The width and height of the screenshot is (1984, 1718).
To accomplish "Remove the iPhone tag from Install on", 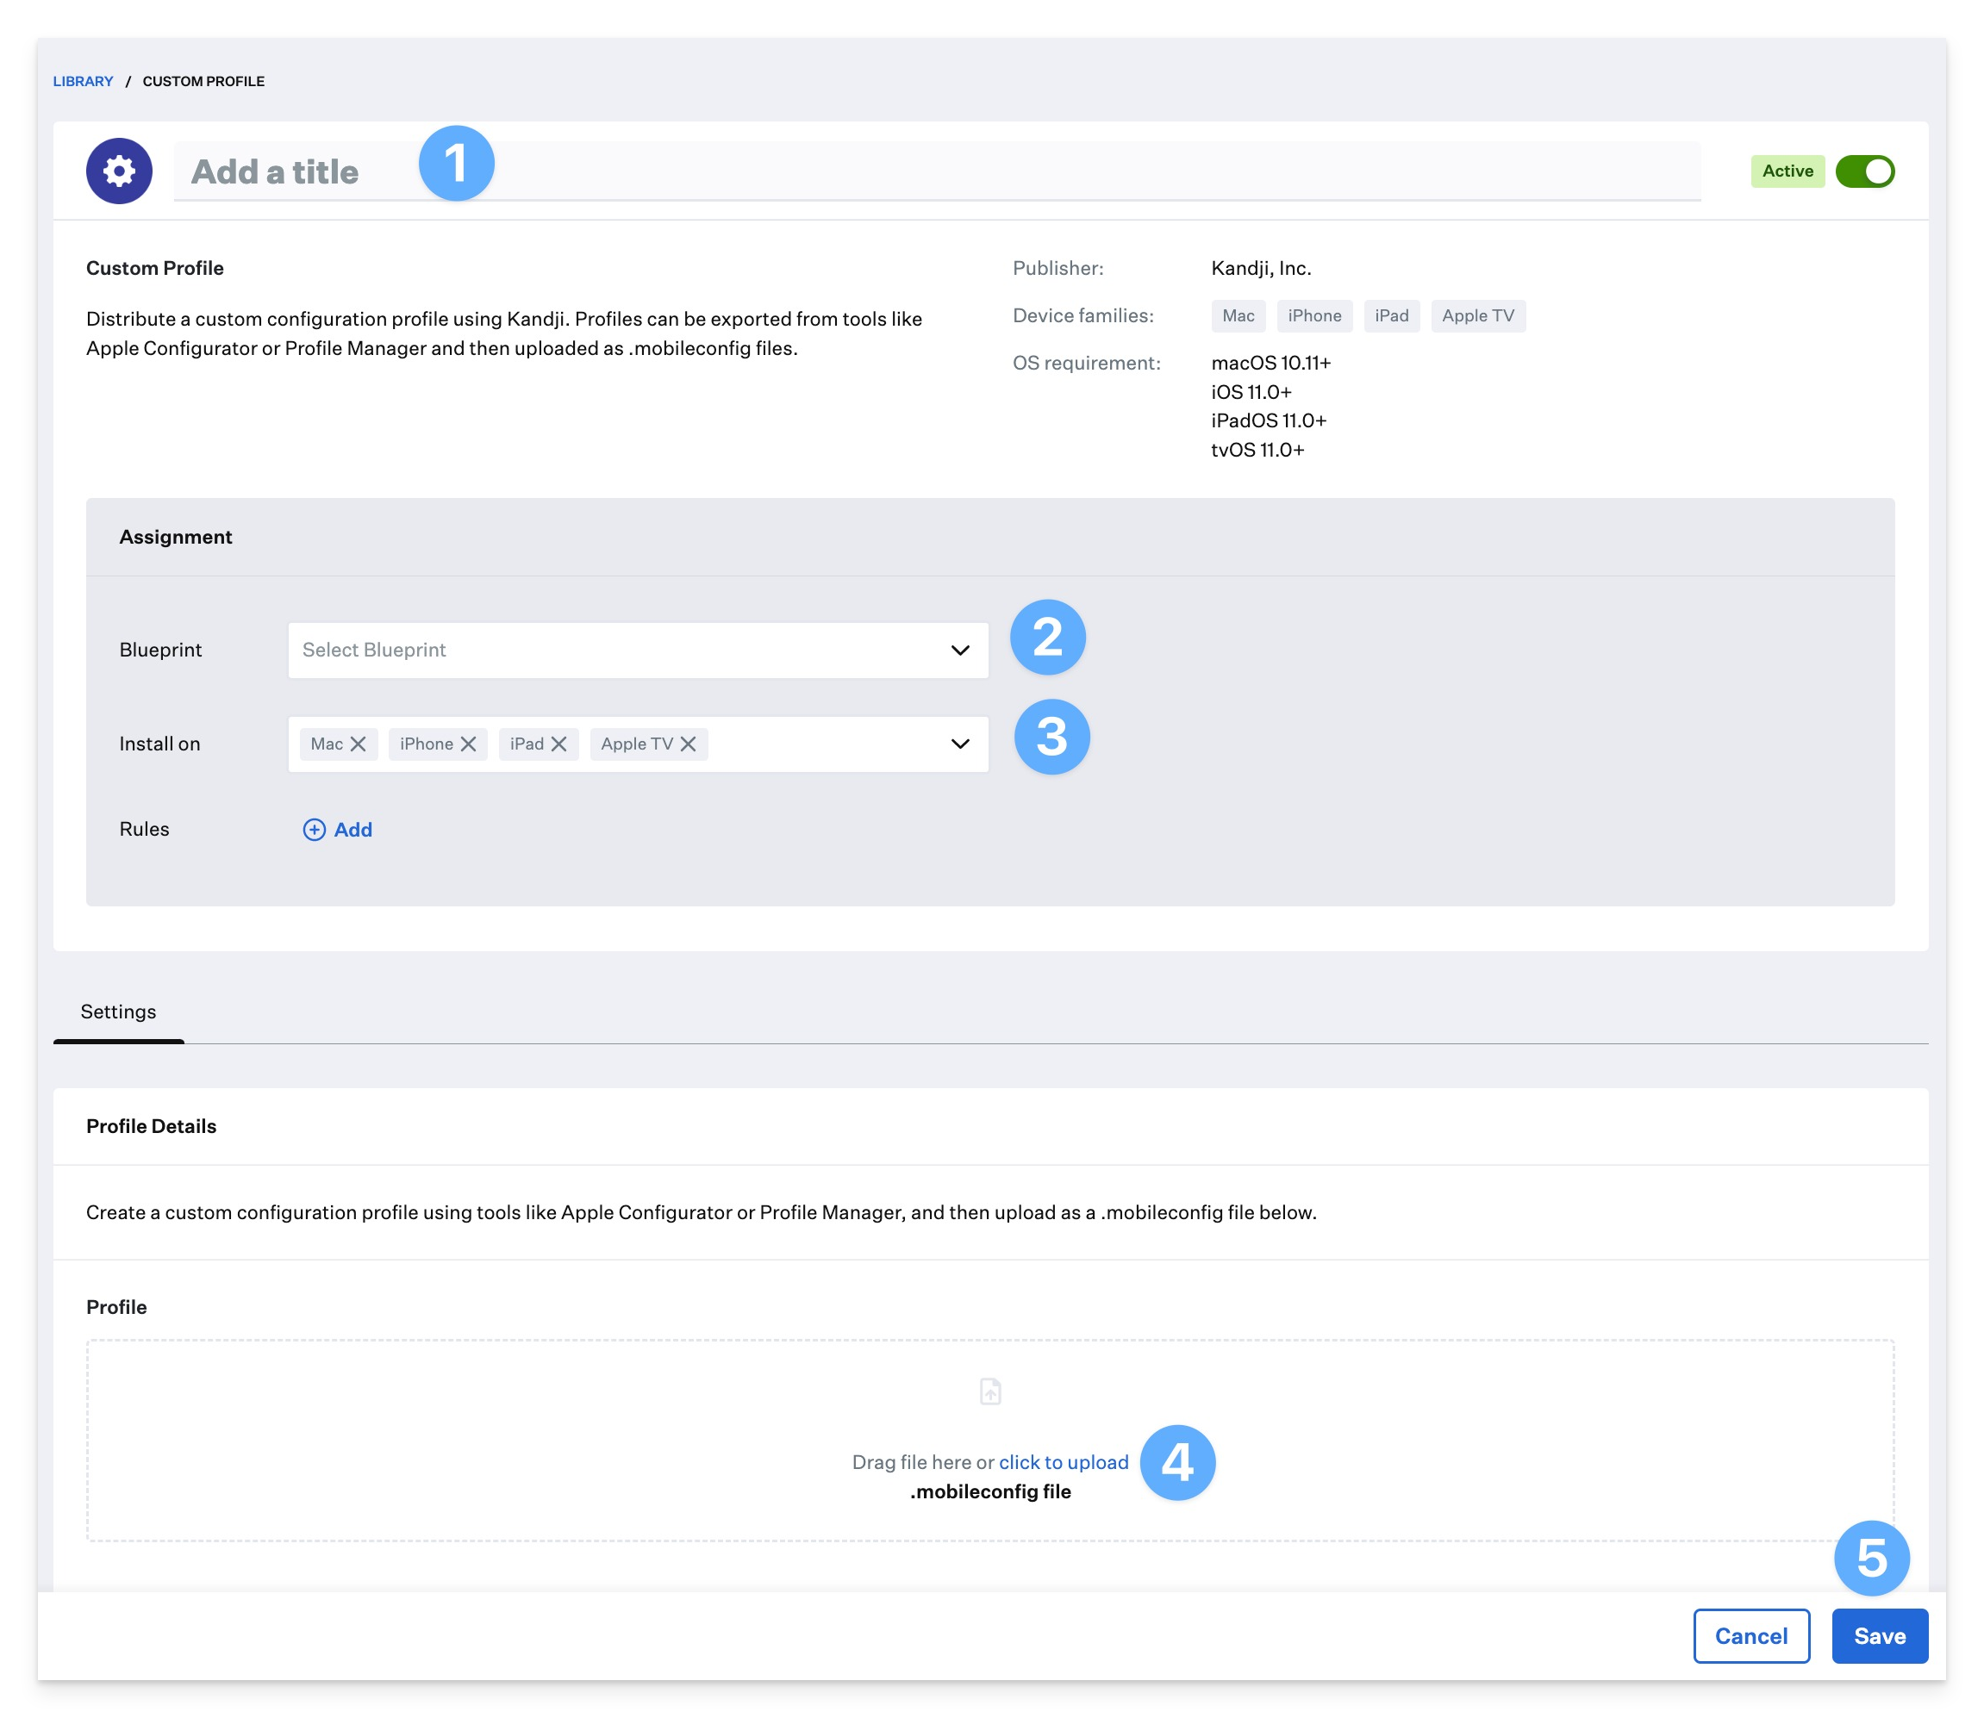I will point(468,744).
